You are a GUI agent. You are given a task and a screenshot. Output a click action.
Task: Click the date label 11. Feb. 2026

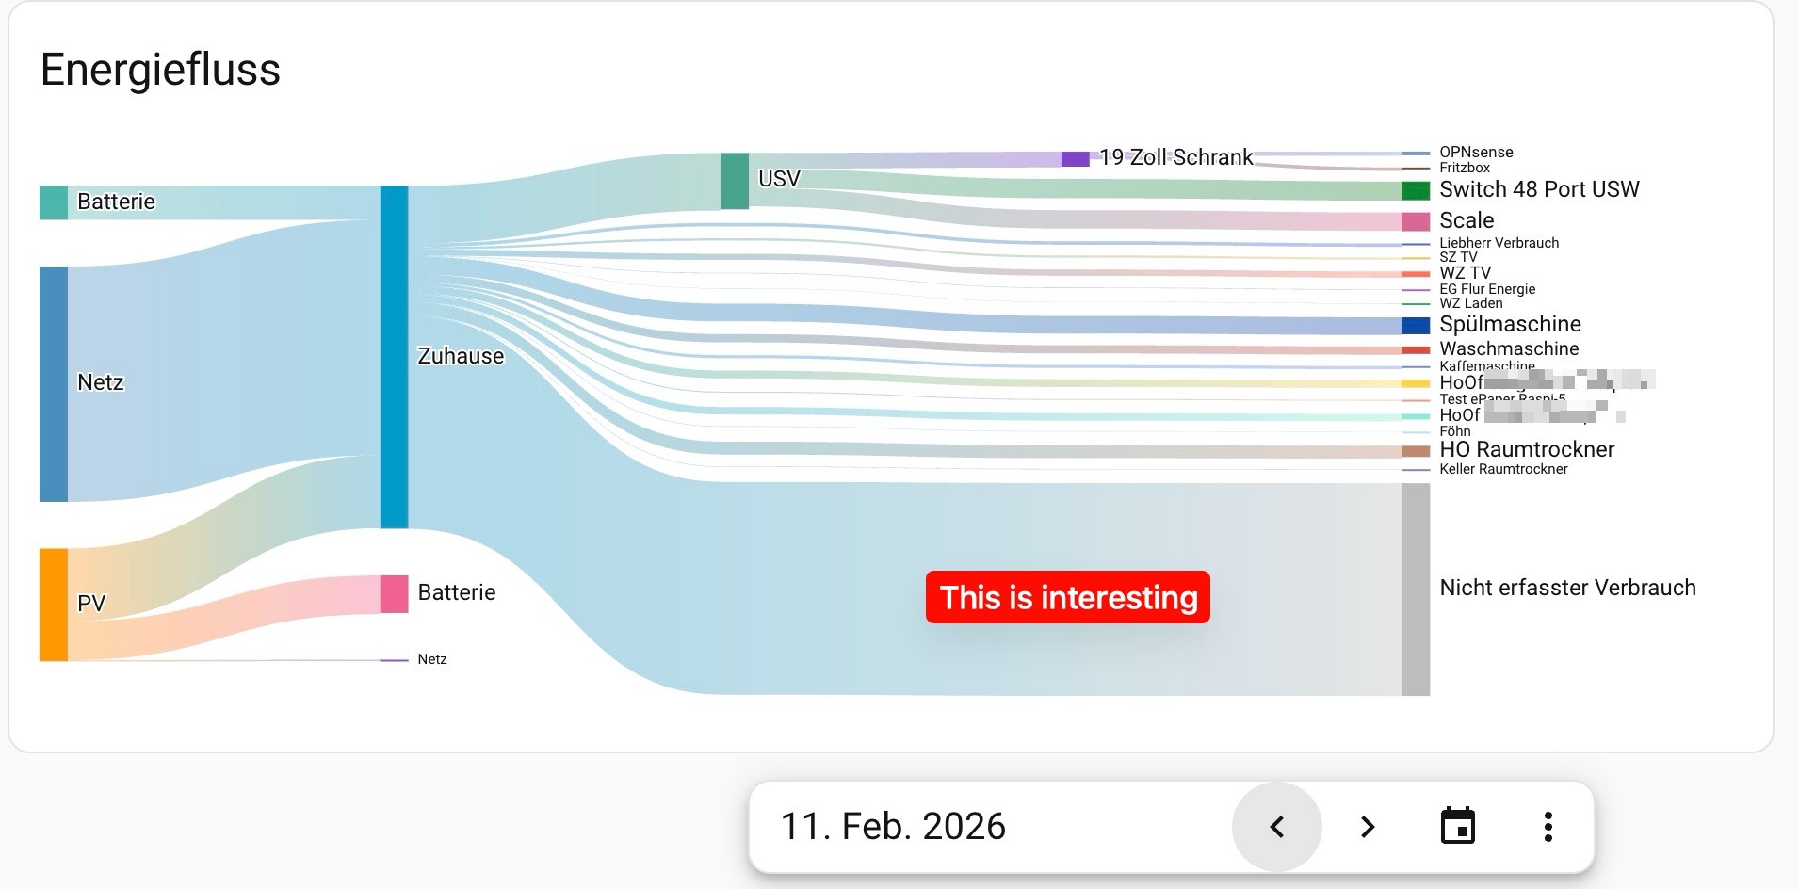[893, 827]
